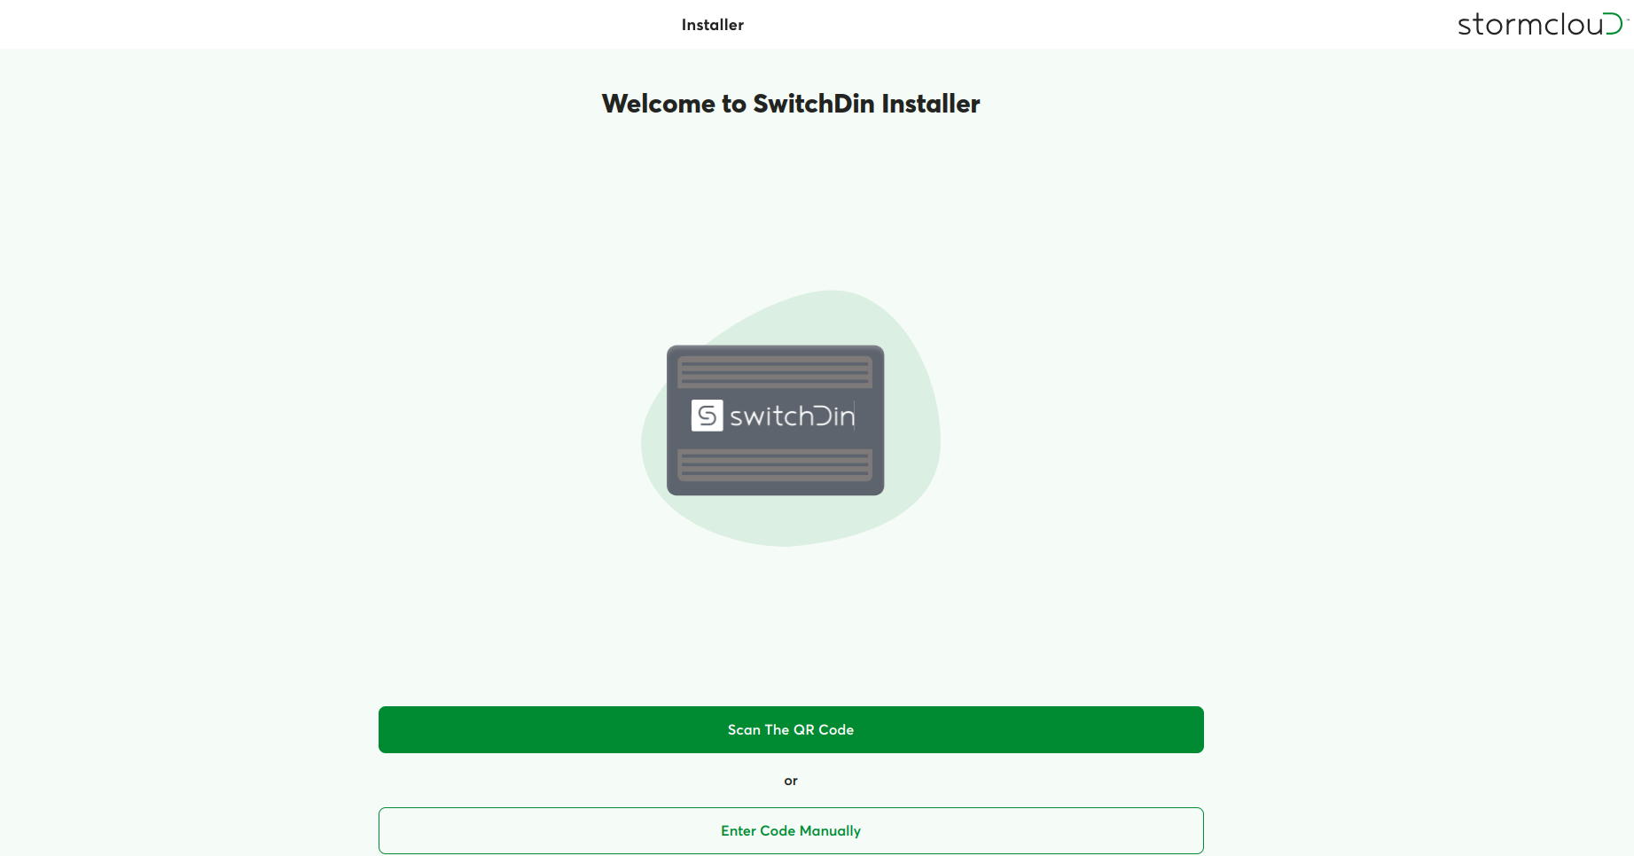Choose Enter Code Manually option

(791, 830)
